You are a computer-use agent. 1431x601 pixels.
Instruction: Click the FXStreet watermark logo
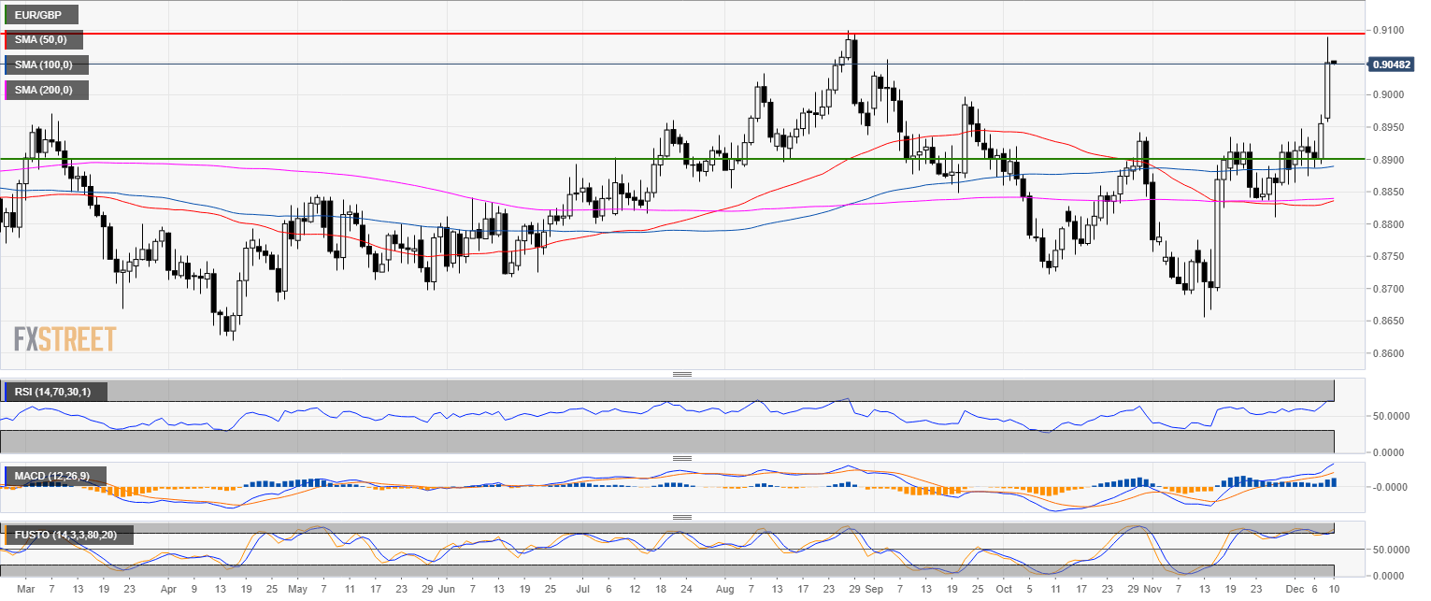point(65,338)
